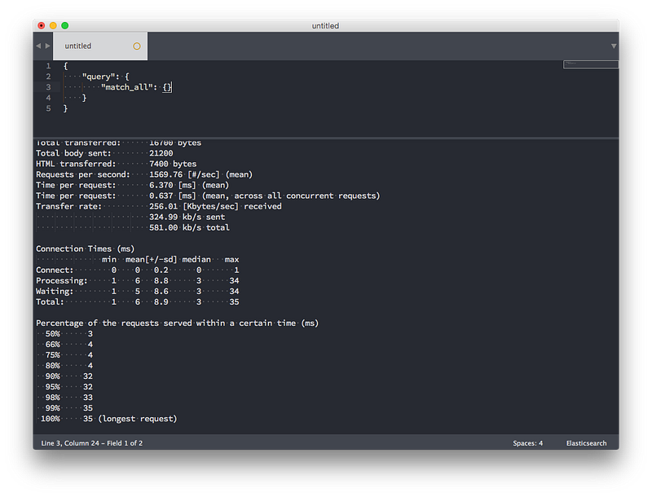Screen dimensions: 652x497
Task: Click the 581.00 kb/s total line
Action: [189, 227]
